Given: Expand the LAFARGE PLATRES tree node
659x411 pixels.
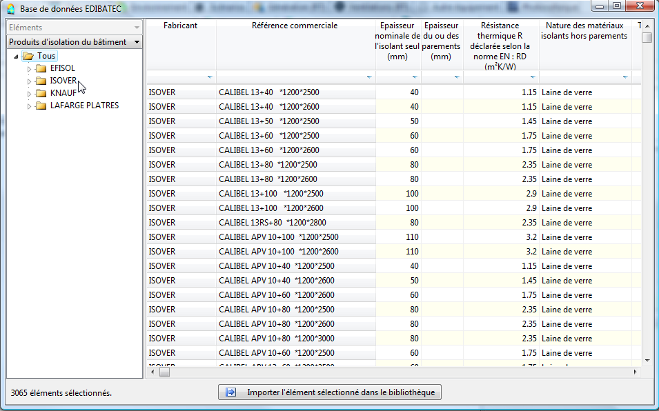Looking at the screenshot, I should tap(29, 106).
